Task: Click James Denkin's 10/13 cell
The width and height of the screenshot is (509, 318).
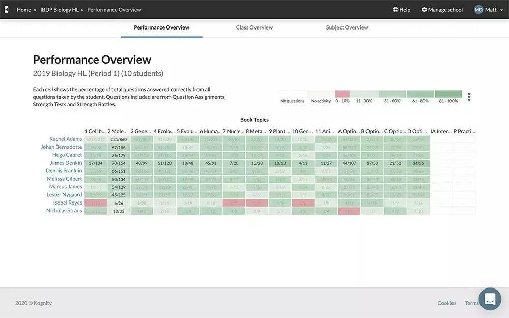Action: coord(280,163)
